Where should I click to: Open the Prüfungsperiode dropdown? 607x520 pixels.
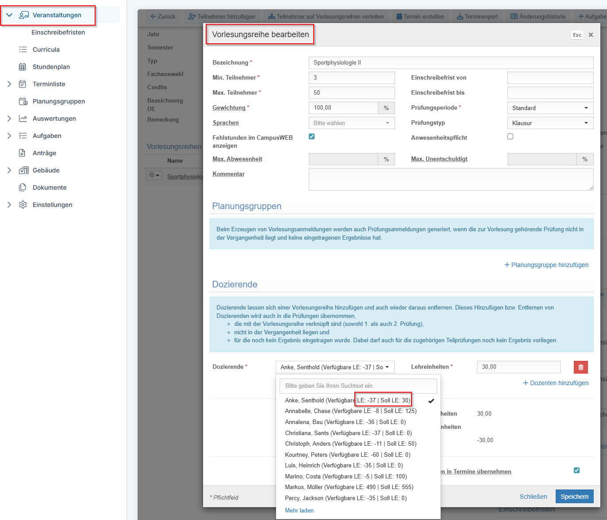coord(550,108)
